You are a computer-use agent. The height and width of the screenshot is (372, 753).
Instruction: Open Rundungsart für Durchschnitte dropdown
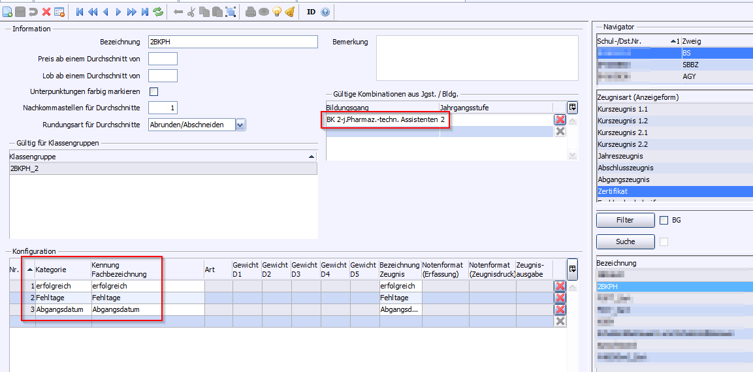point(240,125)
